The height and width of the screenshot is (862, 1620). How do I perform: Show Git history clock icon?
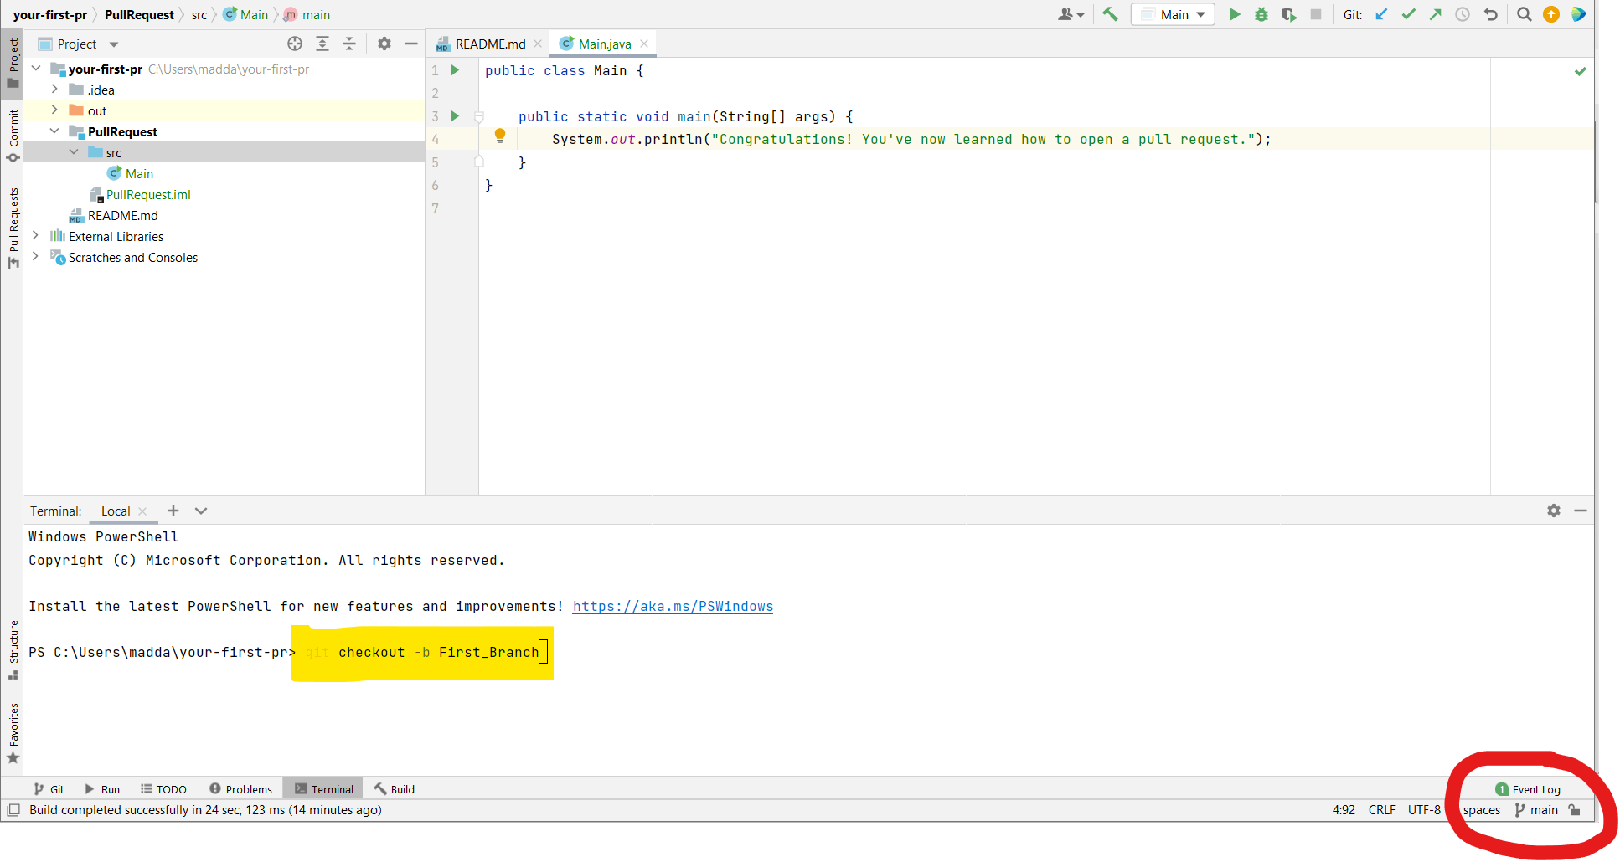[1463, 14]
